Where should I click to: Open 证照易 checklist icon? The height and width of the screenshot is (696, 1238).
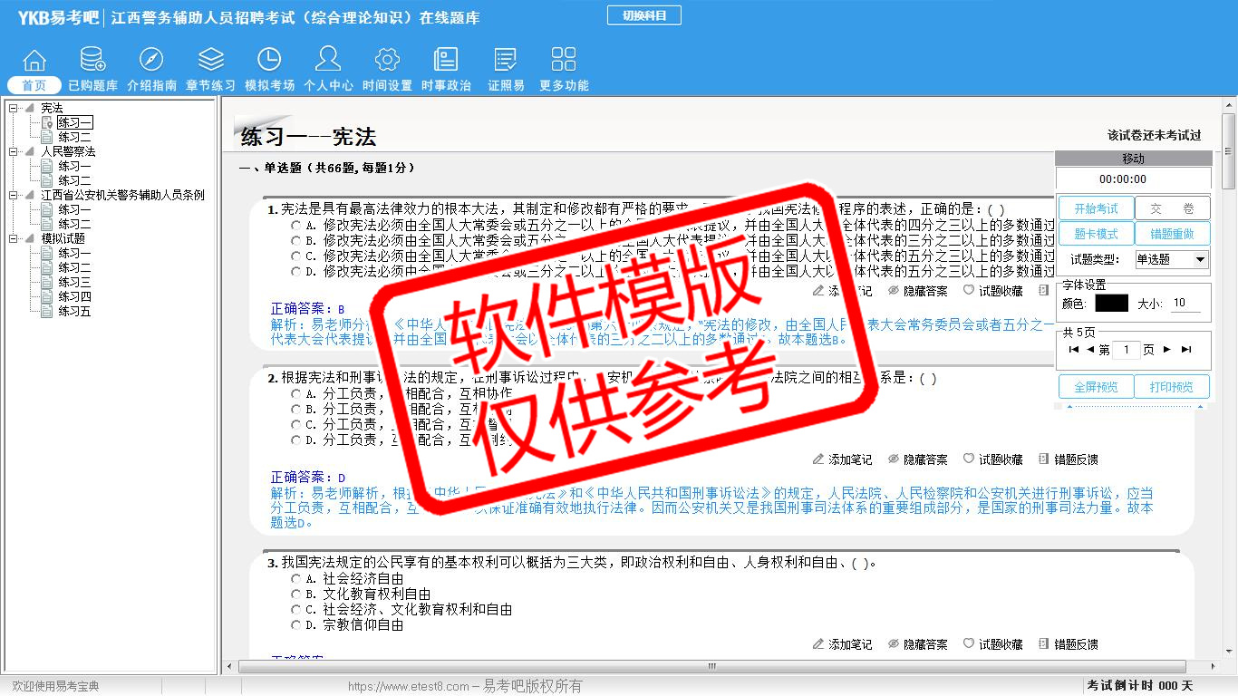click(x=506, y=60)
